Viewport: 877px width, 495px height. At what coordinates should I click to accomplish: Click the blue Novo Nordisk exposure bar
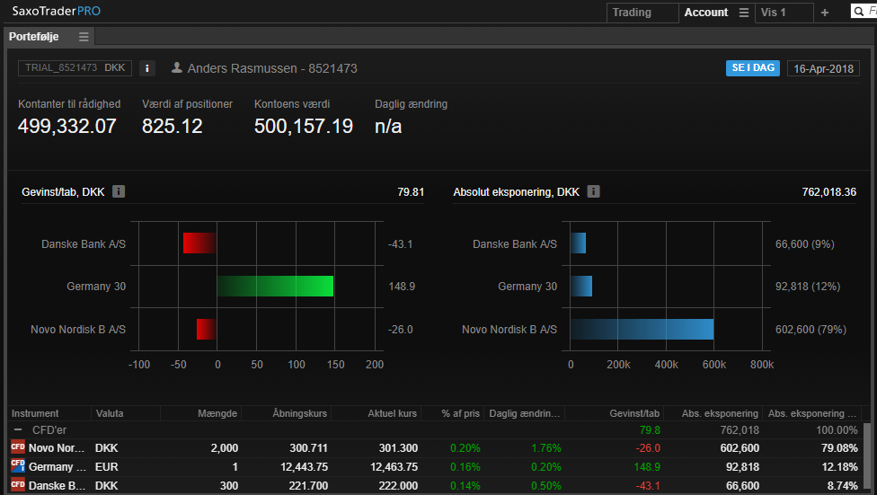pos(642,330)
